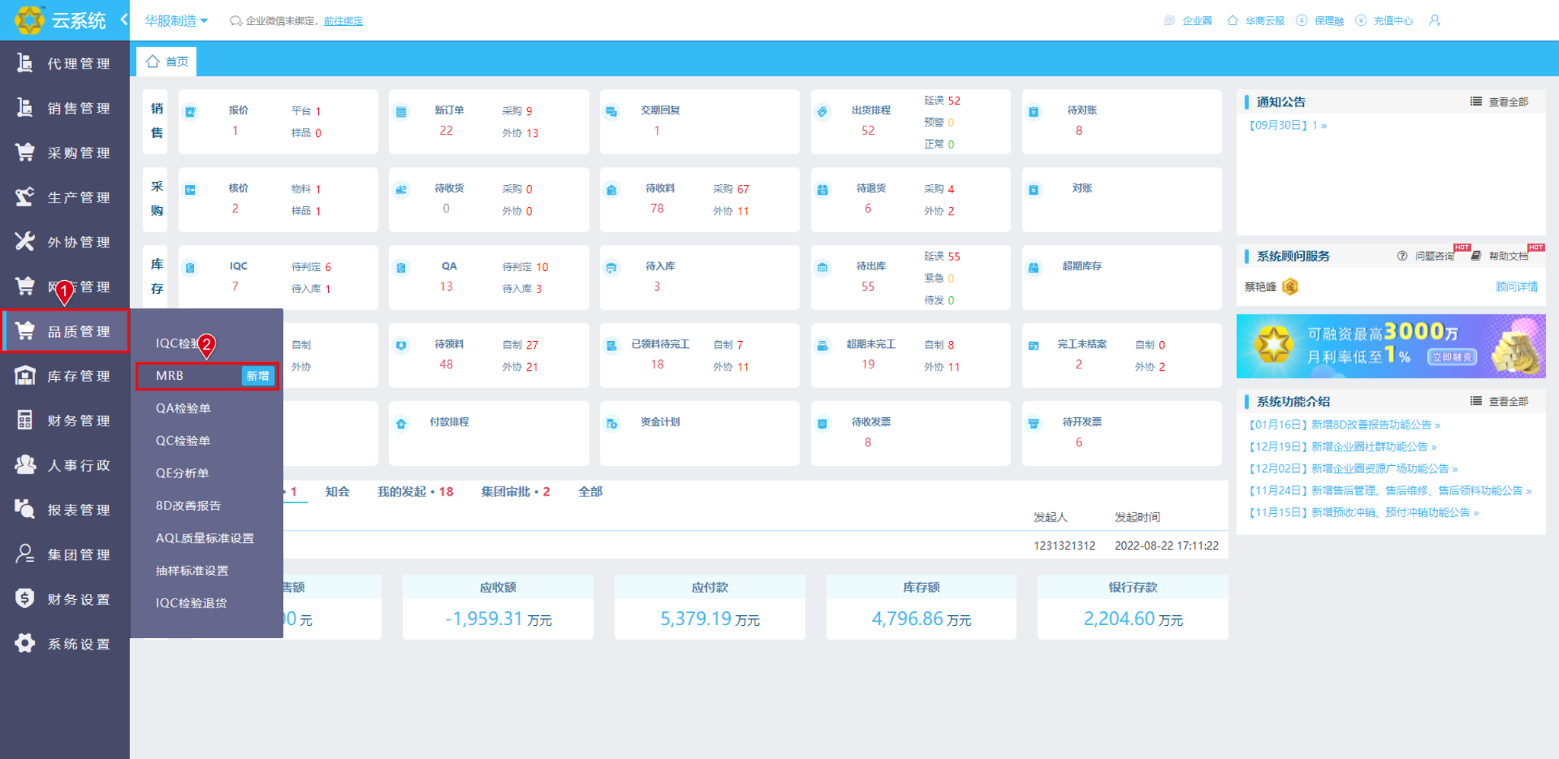The image size is (1559, 759).
Task: Click the 外协管理 tools icon
Action: point(24,241)
